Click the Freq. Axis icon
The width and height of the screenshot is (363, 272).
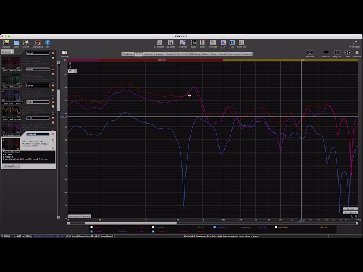tap(337, 53)
